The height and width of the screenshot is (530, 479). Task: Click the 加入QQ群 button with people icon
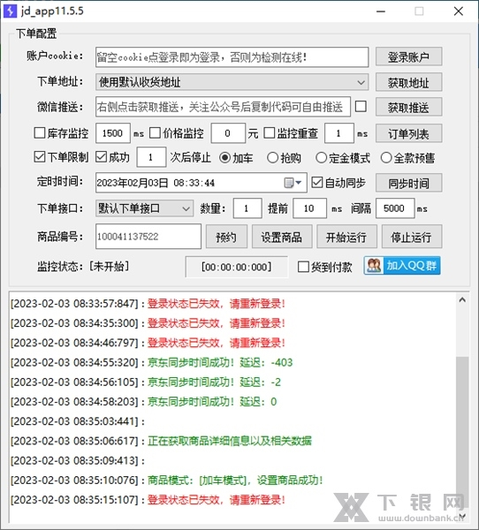click(x=402, y=266)
